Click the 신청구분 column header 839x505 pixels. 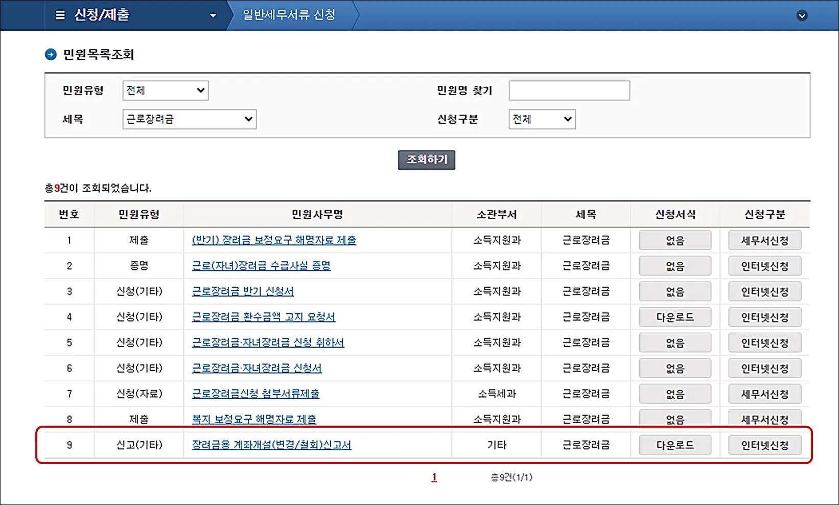tap(765, 215)
